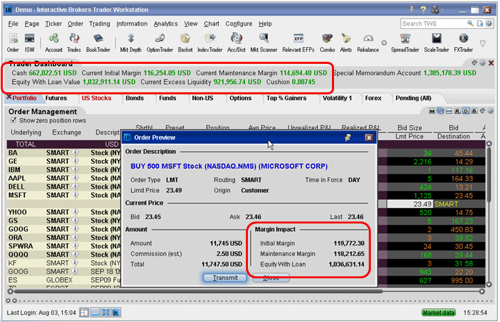
Task: Launch SpreadTrader from the toolbar
Action: (x=405, y=43)
